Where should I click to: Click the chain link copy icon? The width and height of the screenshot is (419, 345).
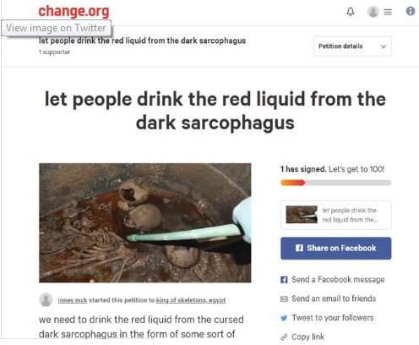coord(284,337)
